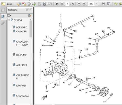Click the fit one full page icon

click(109, 4)
